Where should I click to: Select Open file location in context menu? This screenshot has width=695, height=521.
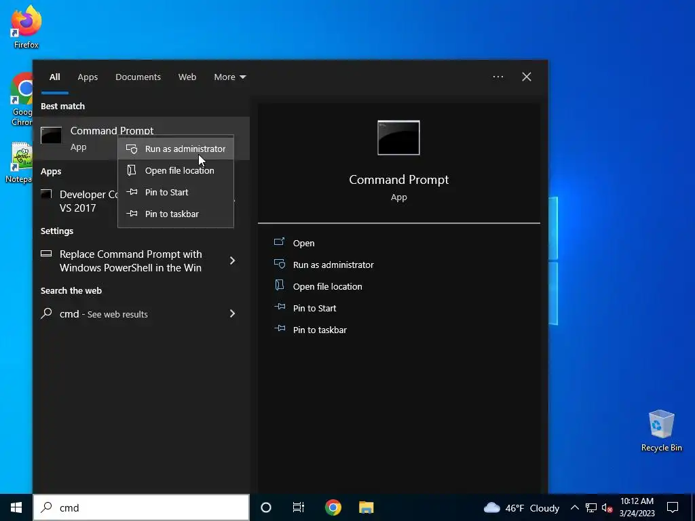(176, 170)
